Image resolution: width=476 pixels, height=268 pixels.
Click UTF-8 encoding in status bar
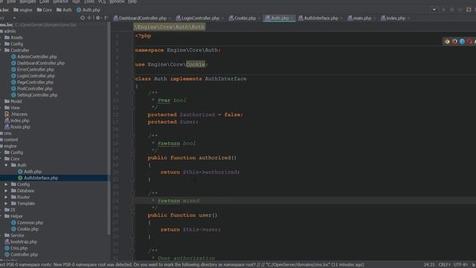460,265
